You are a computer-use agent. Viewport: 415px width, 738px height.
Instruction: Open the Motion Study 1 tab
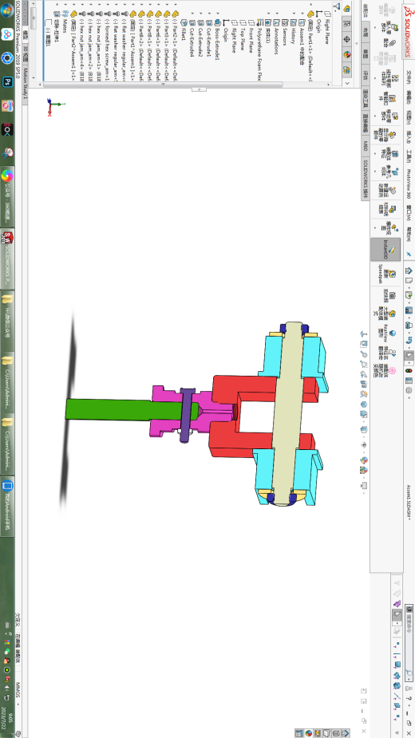(25, 85)
